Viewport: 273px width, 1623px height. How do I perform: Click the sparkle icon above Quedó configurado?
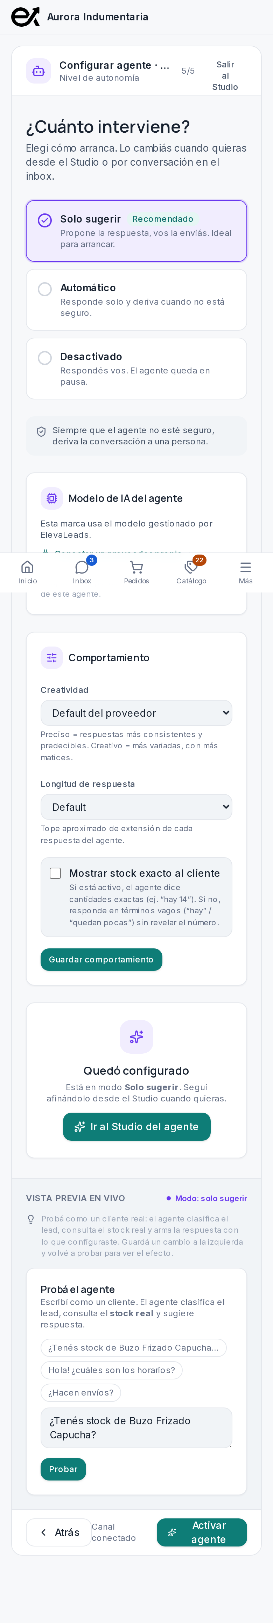(x=136, y=1036)
